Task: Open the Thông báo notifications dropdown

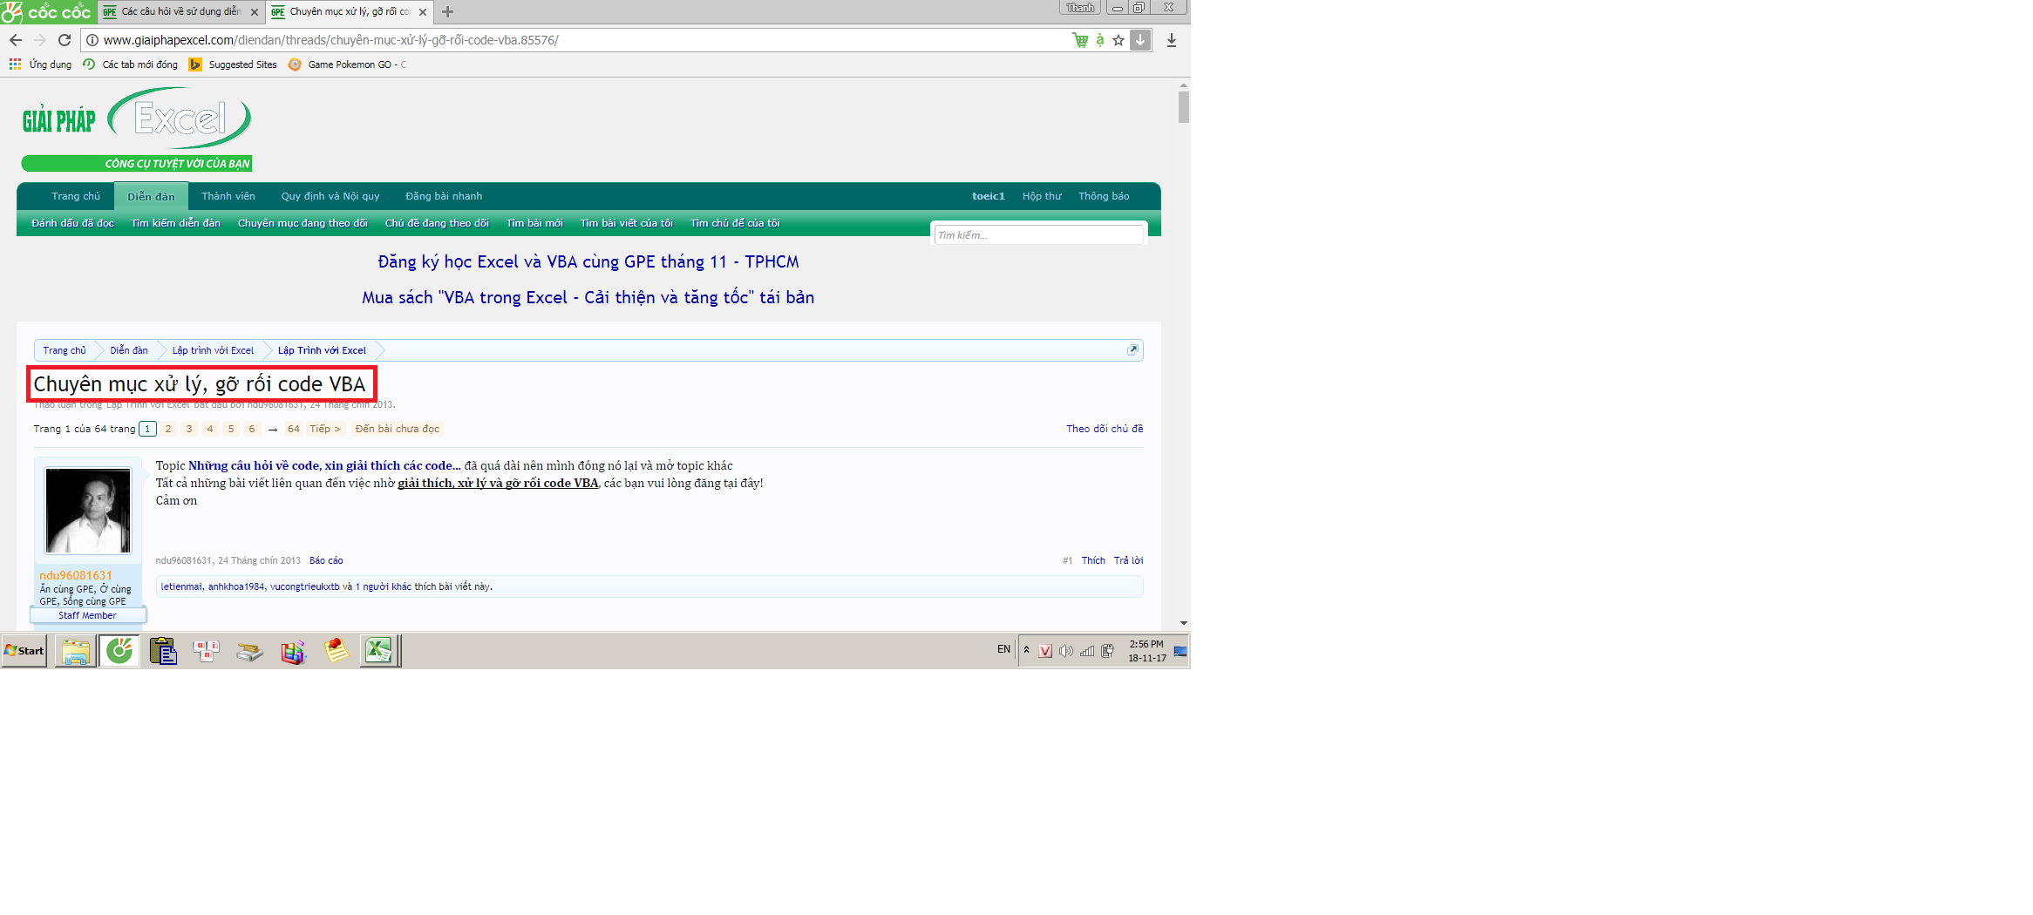Action: pyautogui.click(x=1103, y=196)
